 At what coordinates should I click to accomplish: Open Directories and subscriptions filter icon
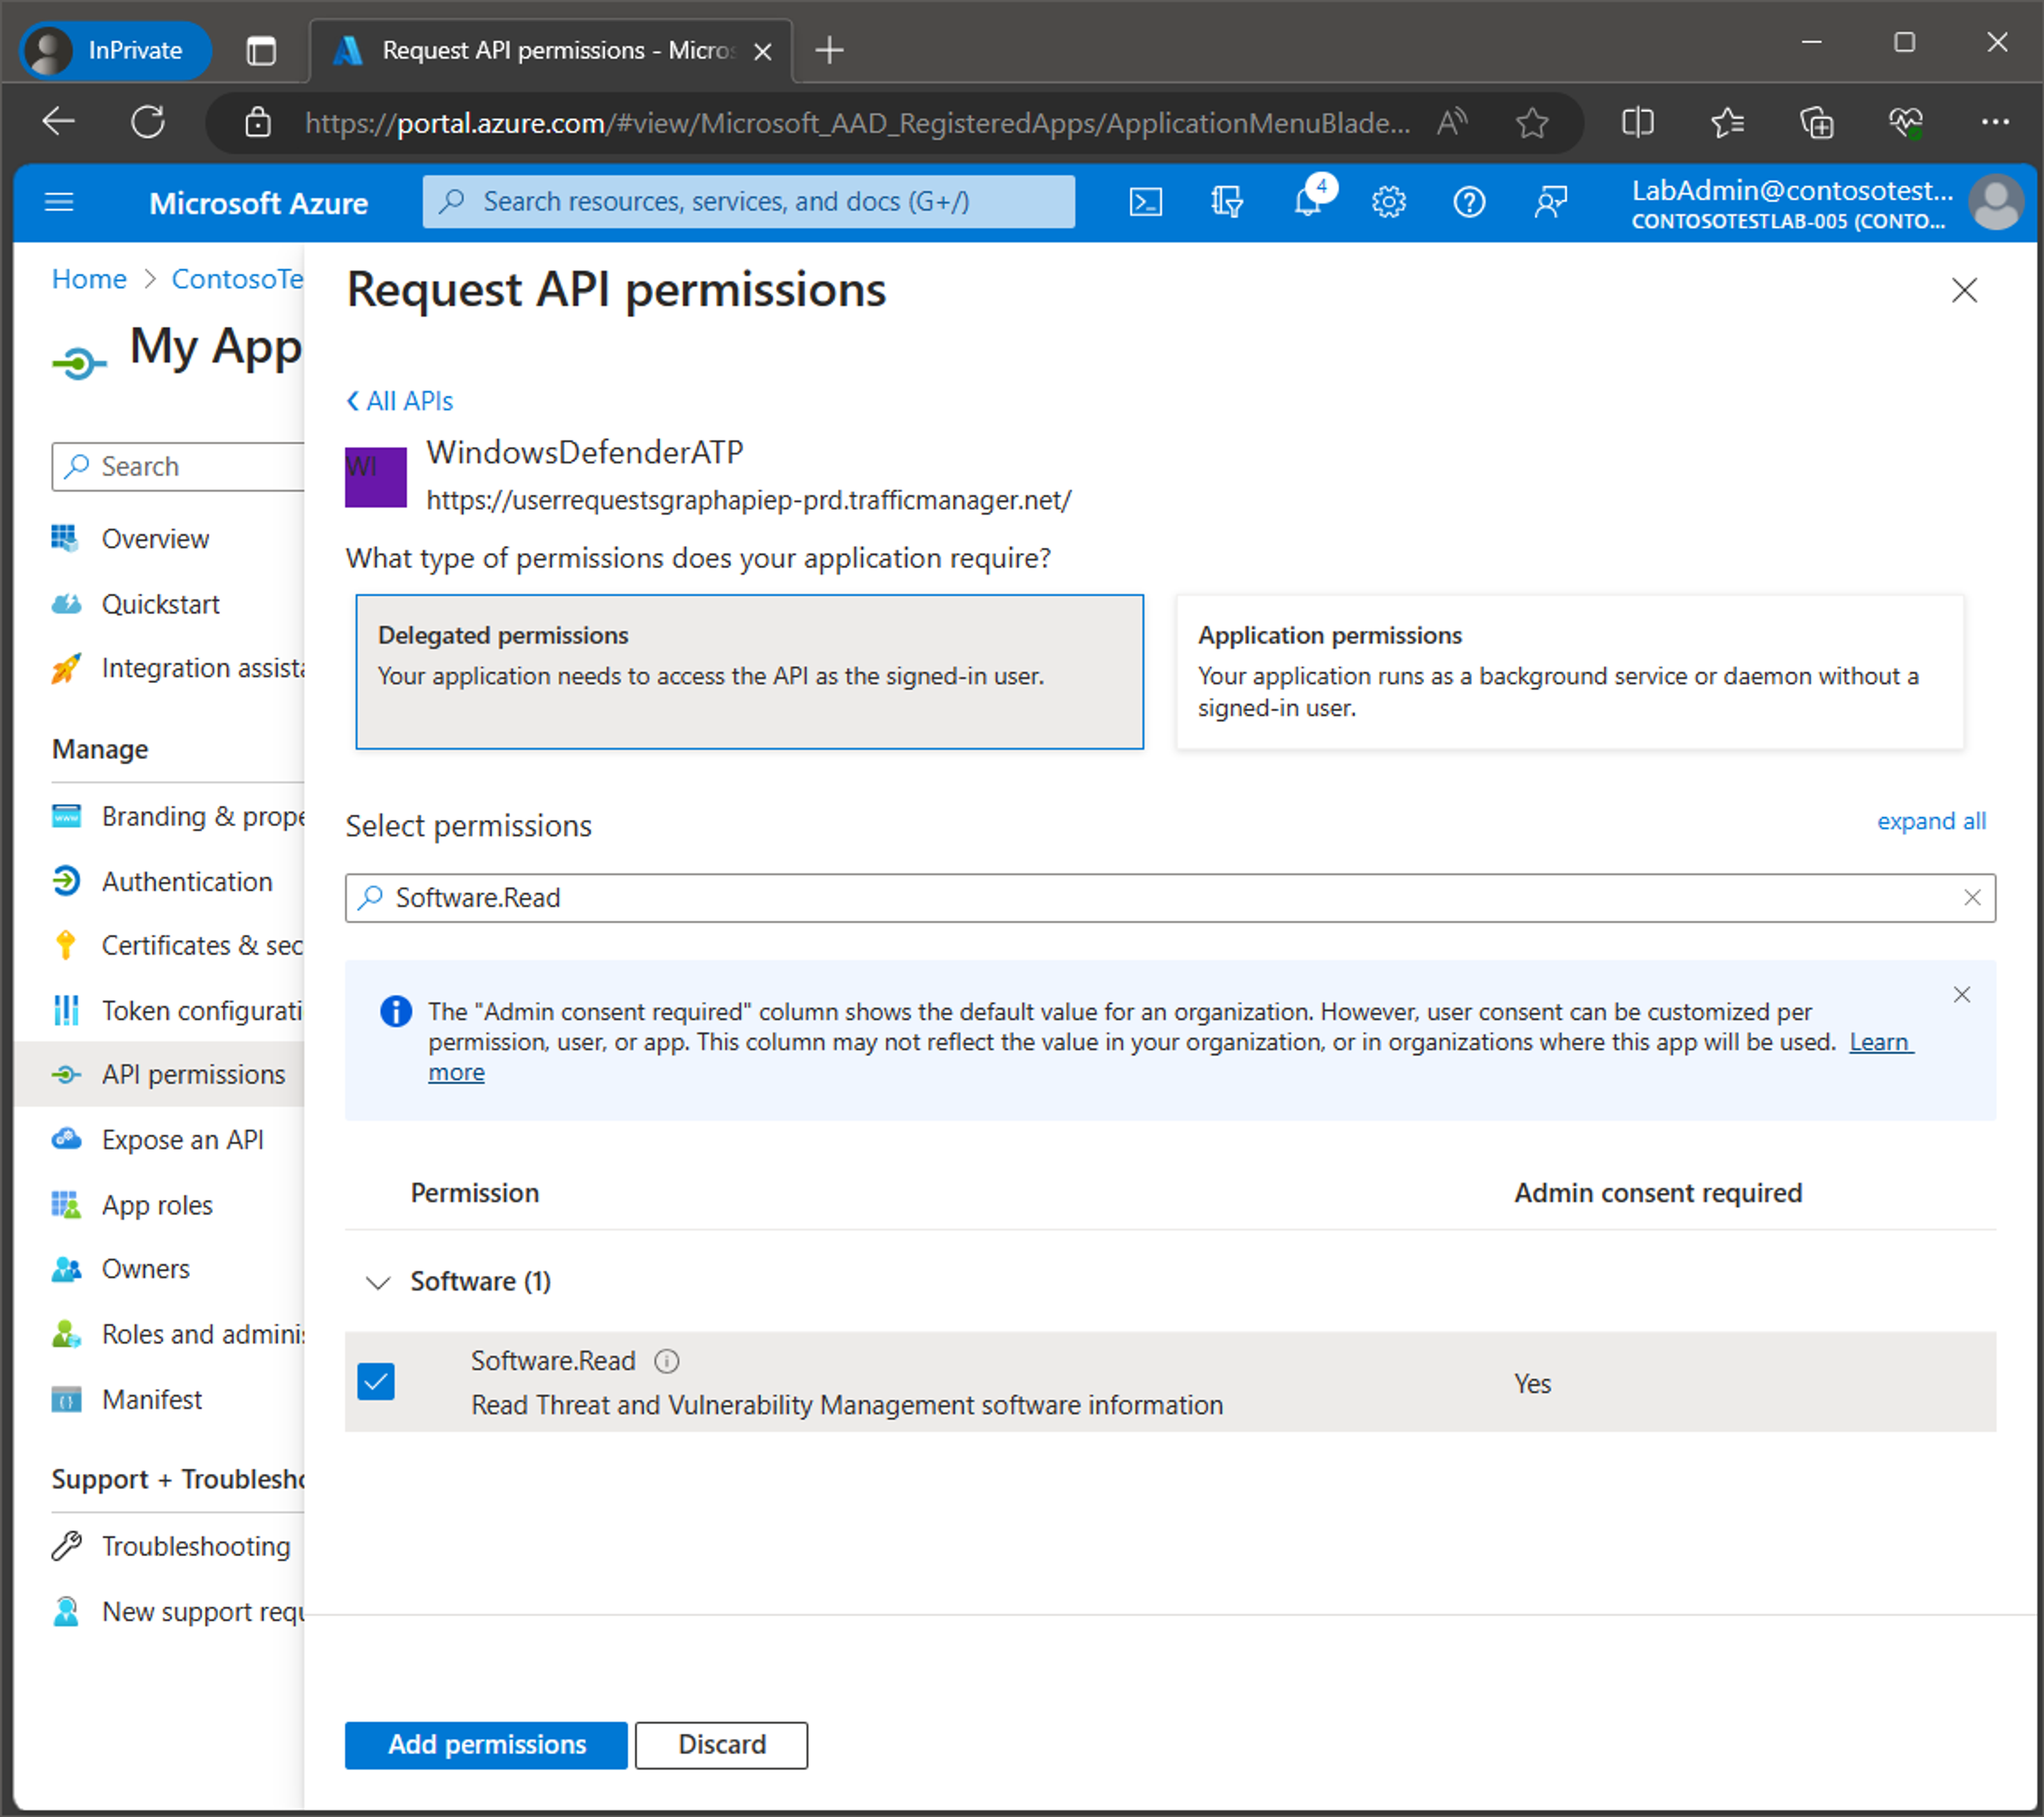[1226, 202]
